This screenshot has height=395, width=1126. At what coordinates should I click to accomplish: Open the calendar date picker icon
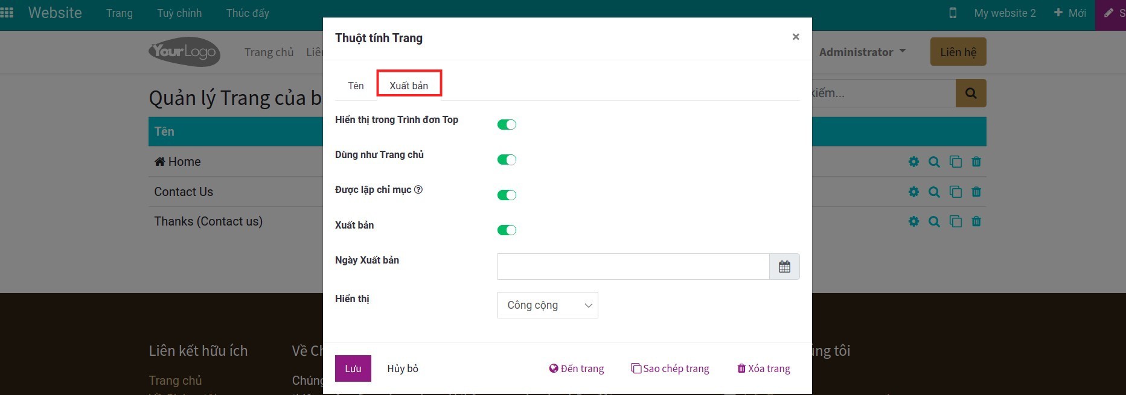pyautogui.click(x=784, y=267)
